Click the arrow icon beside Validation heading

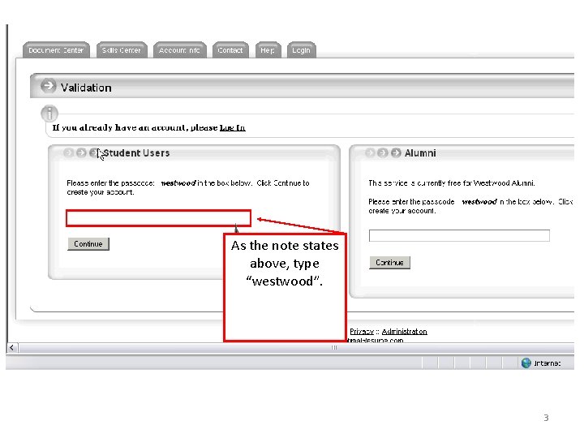pyautogui.click(x=48, y=86)
